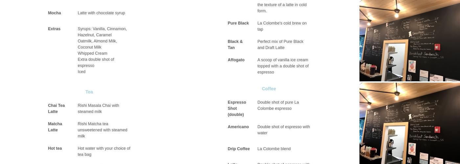Click the "Rishi Masala Chai" description text
This screenshot has width=460, height=164.
(99, 109)
